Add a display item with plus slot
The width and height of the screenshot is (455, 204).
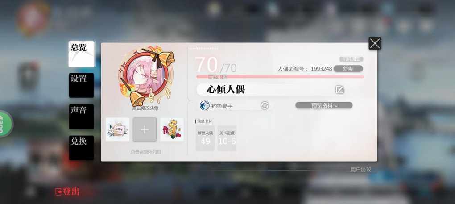(145, 129)
